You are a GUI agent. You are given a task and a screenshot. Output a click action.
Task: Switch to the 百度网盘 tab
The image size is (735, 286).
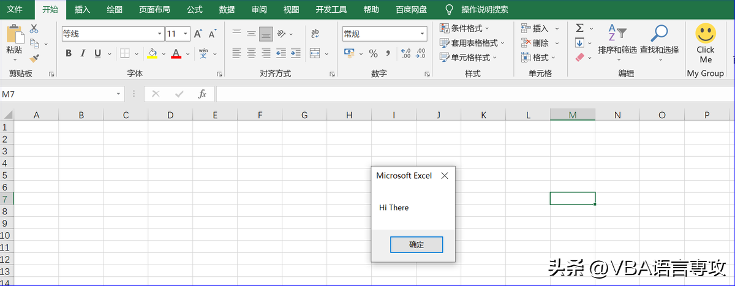pos(412,9)
